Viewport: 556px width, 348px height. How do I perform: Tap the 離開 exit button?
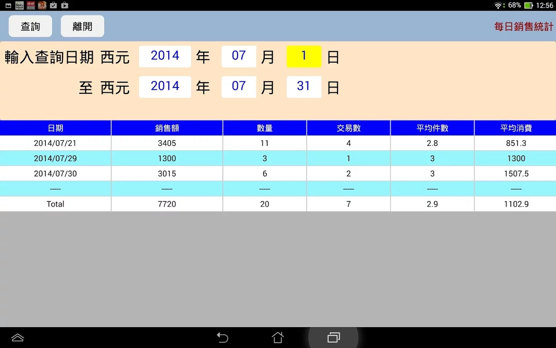pos(82,26)
